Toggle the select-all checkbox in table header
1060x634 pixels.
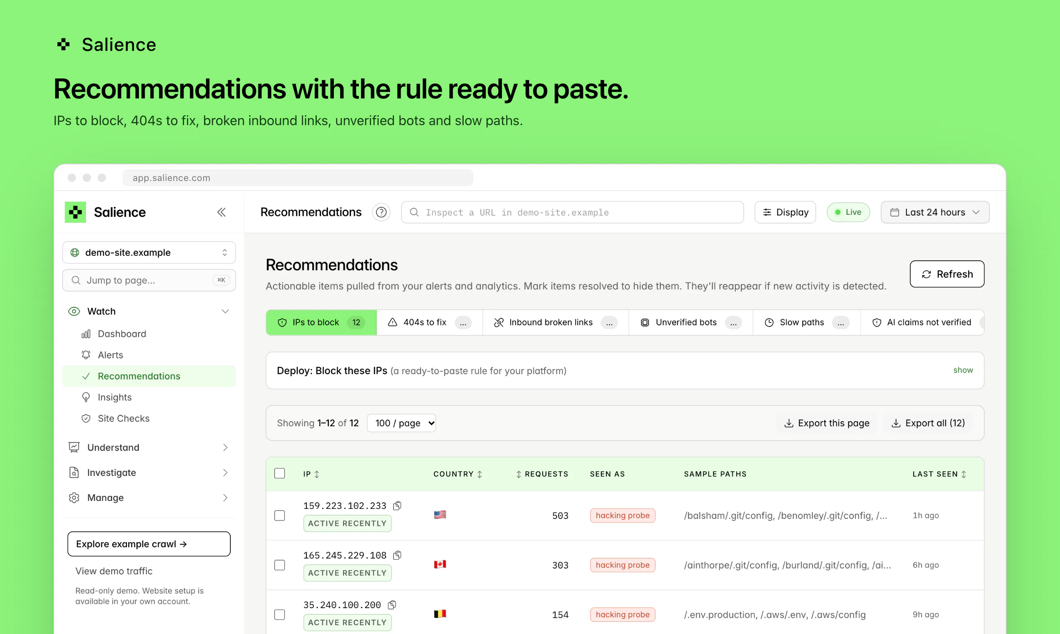(x=280, y=473)
